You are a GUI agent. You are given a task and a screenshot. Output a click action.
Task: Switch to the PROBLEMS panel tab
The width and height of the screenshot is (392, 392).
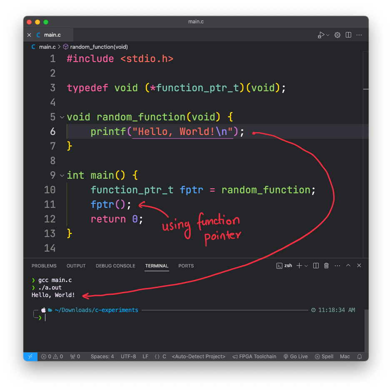44,266
